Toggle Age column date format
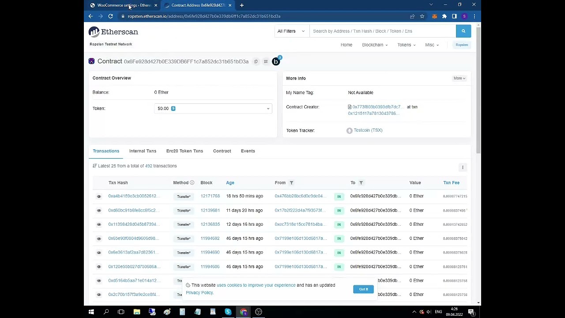This screenshot has width=565, height=318. (x=230, y=182)
